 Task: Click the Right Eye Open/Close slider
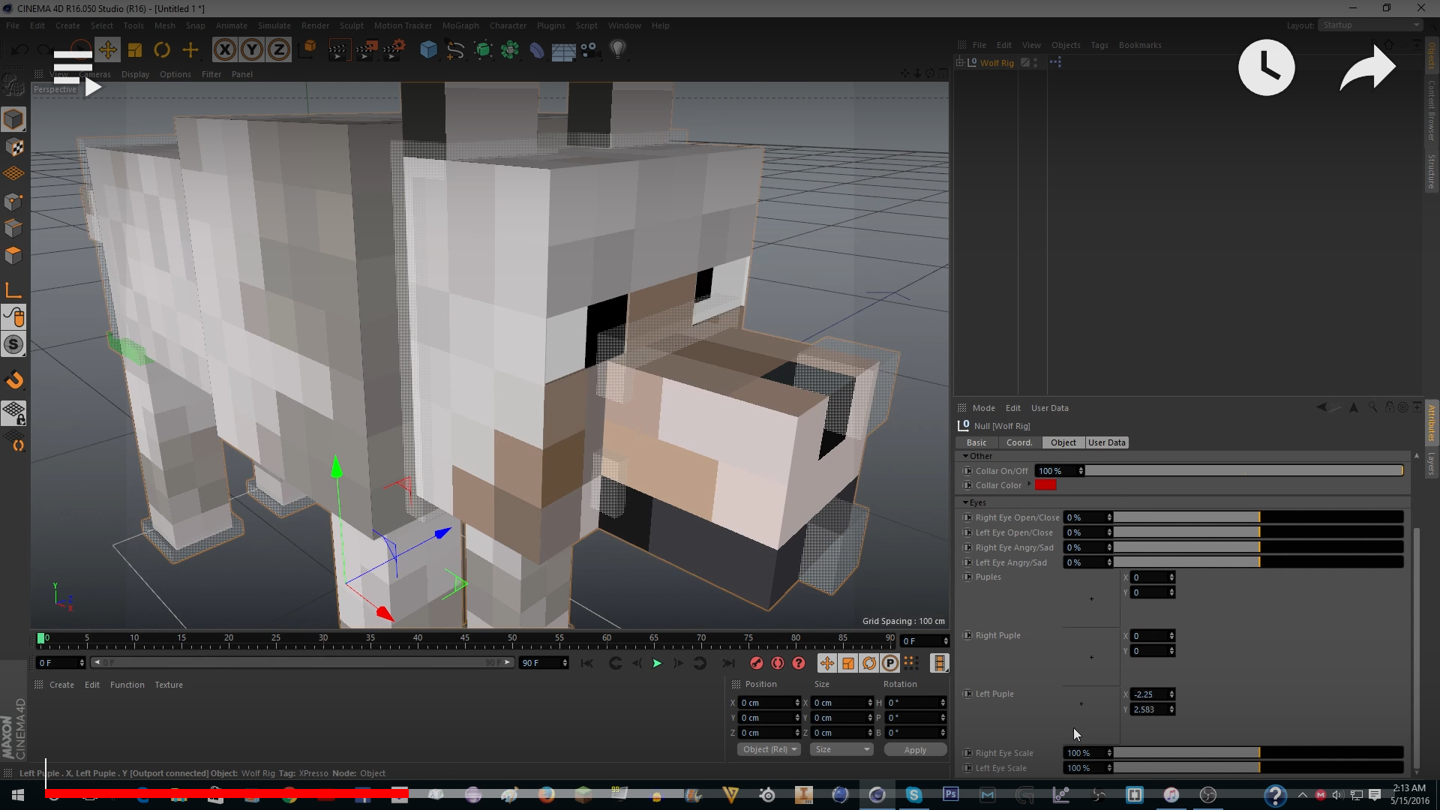tap(1258, 517)
